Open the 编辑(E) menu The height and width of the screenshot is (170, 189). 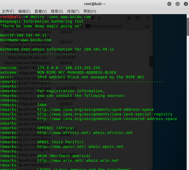pos(24,11)
